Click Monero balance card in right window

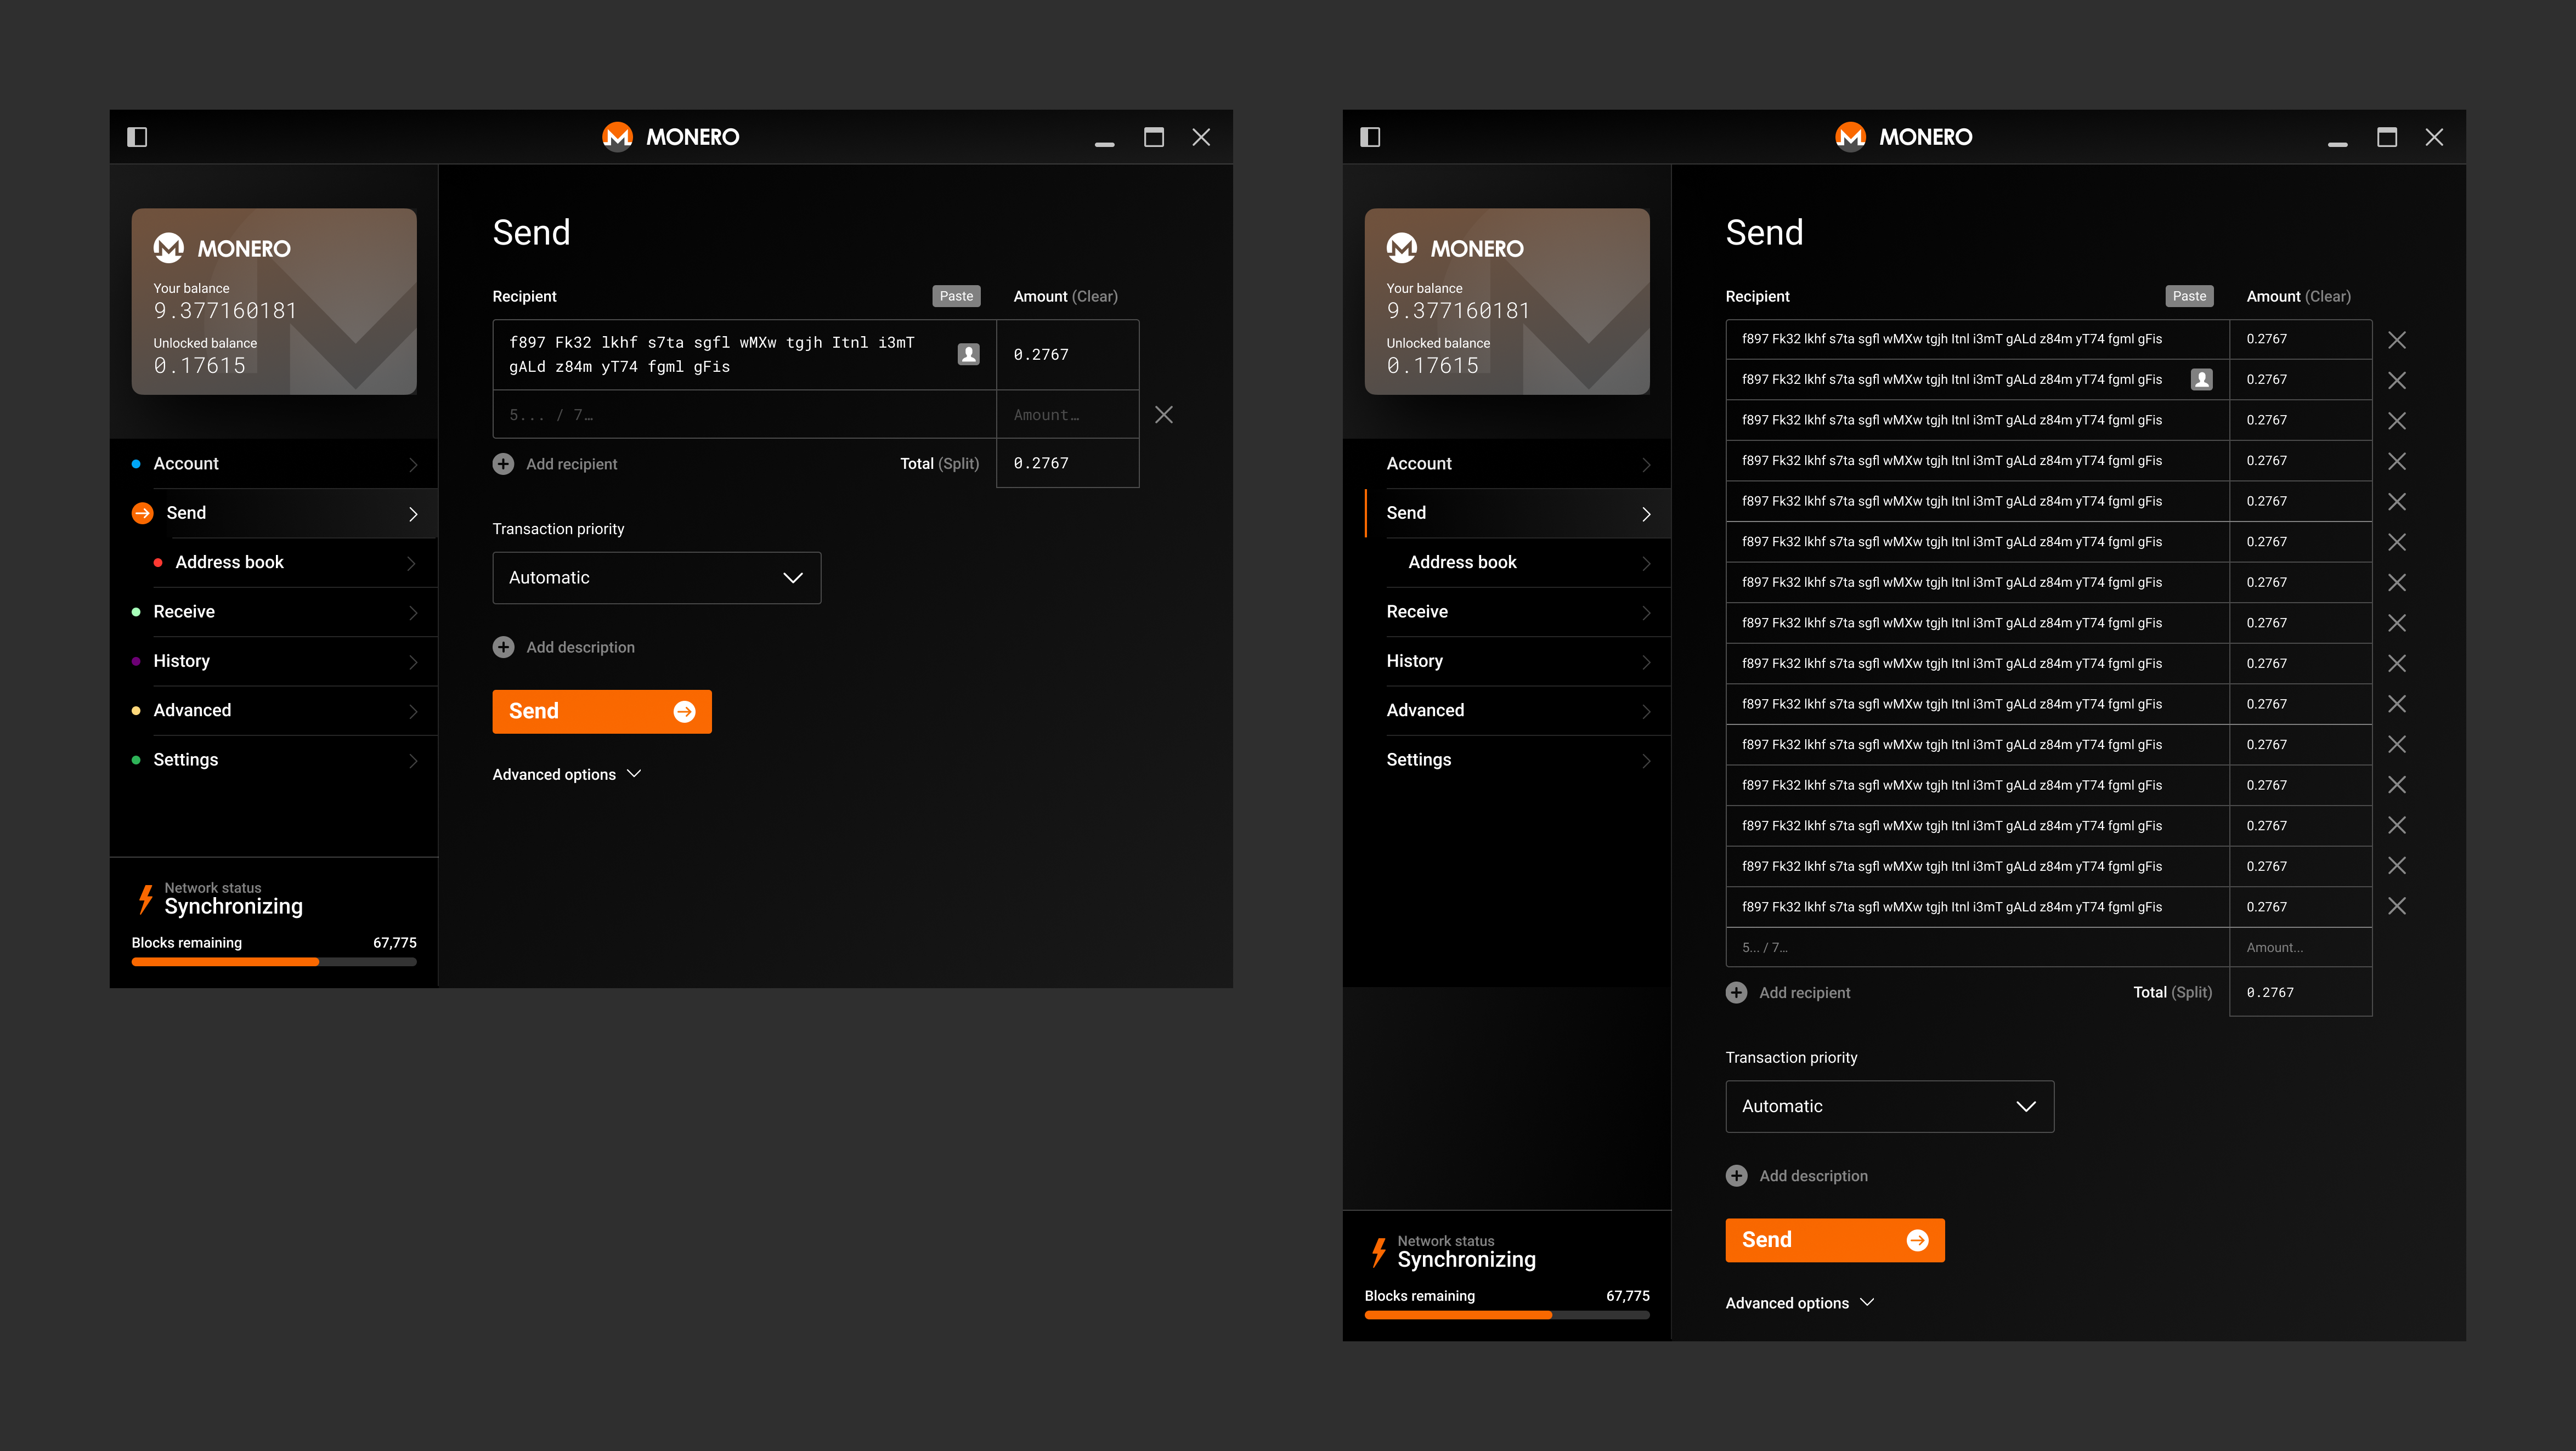1507,301
